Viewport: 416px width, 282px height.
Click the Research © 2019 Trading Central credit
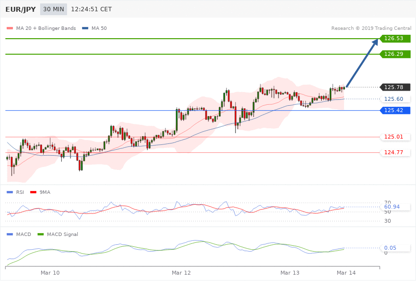coord(371,28)
